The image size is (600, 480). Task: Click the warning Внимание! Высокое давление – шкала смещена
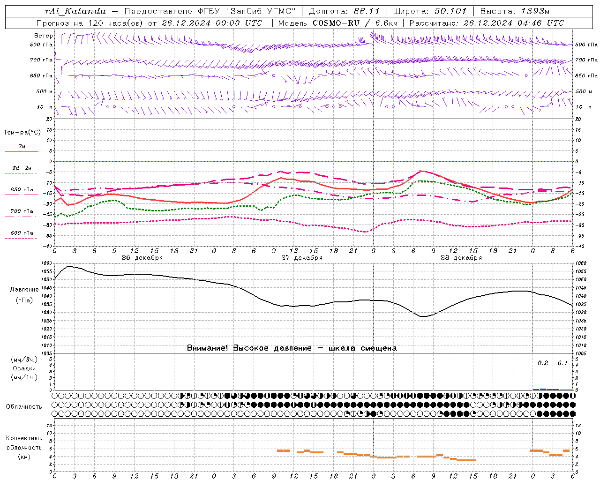click(292, 348)
